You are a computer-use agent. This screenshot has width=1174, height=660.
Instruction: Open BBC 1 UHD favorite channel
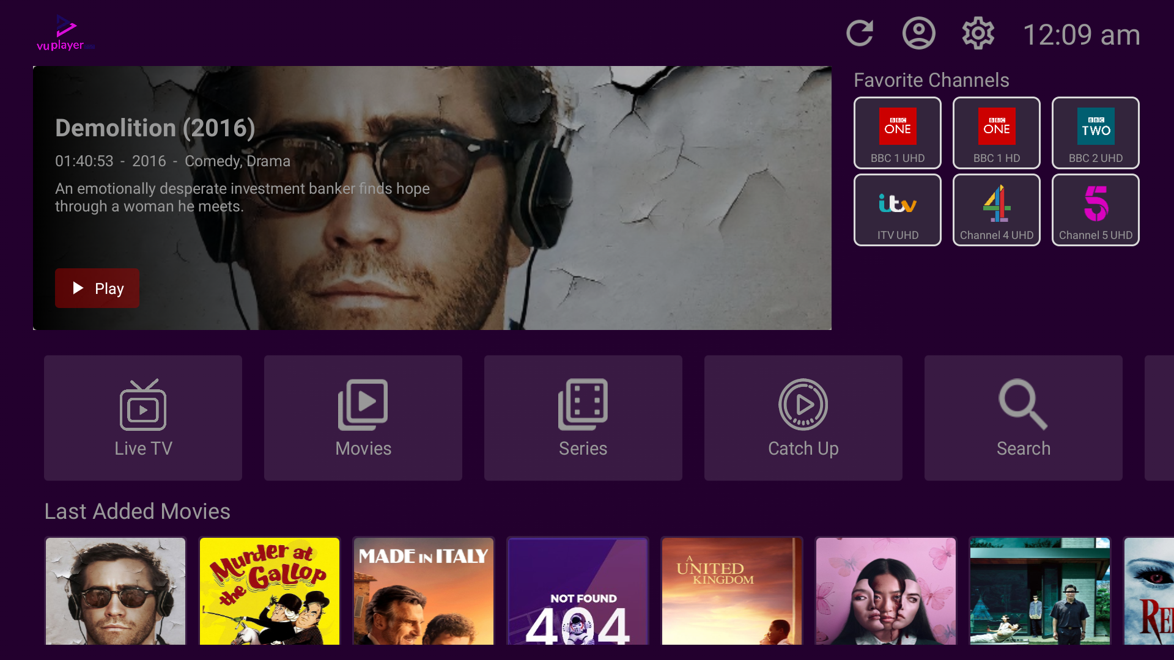pos(897,133)
